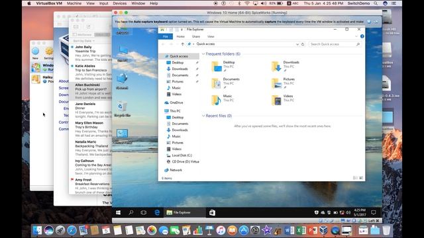
Task: Open the Devices menu in the menu bar
Action: 119,3
